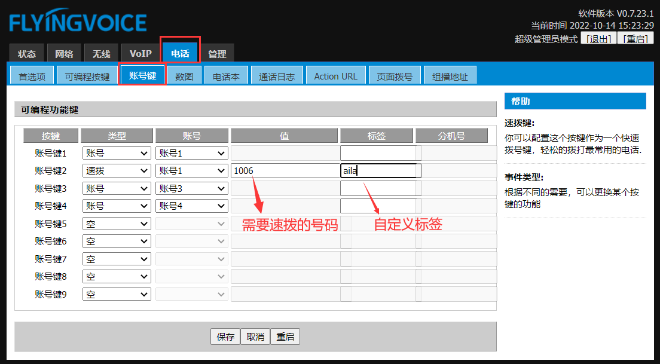Switch to the 电话本 sub-tab

coord(226,77)
